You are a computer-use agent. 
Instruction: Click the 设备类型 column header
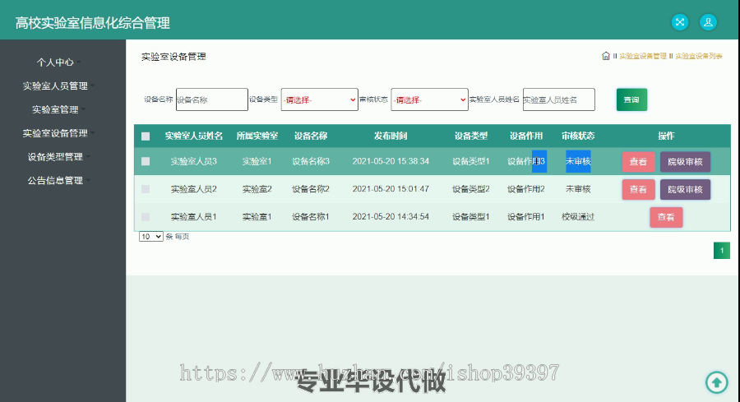coord(471,136)
